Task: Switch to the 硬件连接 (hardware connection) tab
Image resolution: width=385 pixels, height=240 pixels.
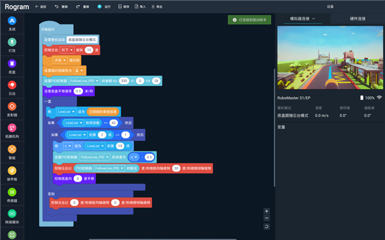Action: (x=357, y=19)
